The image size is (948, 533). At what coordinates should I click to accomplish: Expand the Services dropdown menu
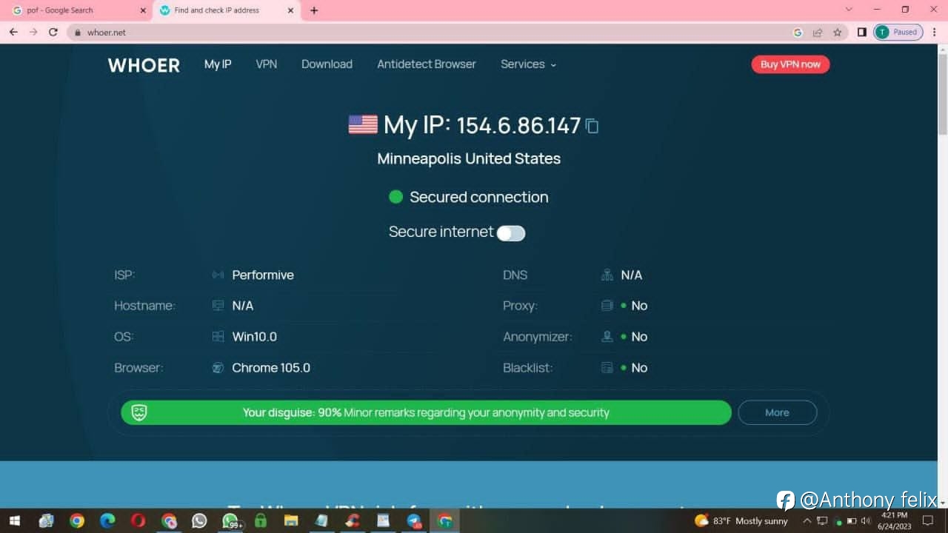pyautogui.click(x=528, y=64)
